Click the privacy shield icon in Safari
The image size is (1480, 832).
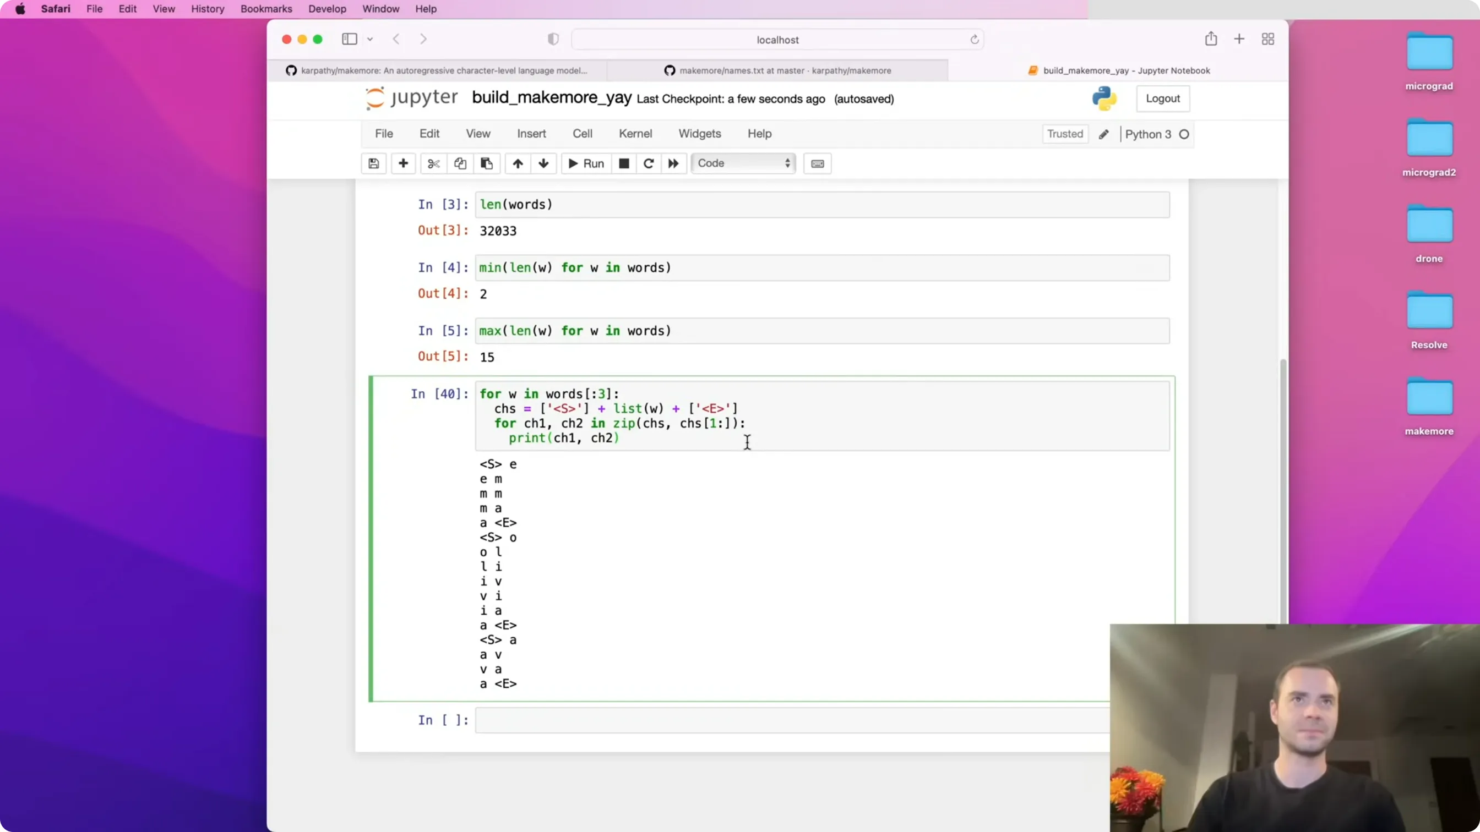click(x=553, y=39)
